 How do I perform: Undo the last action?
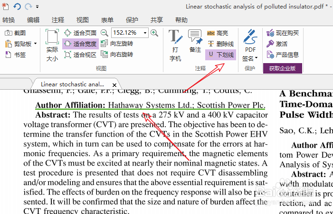[17, 7]
